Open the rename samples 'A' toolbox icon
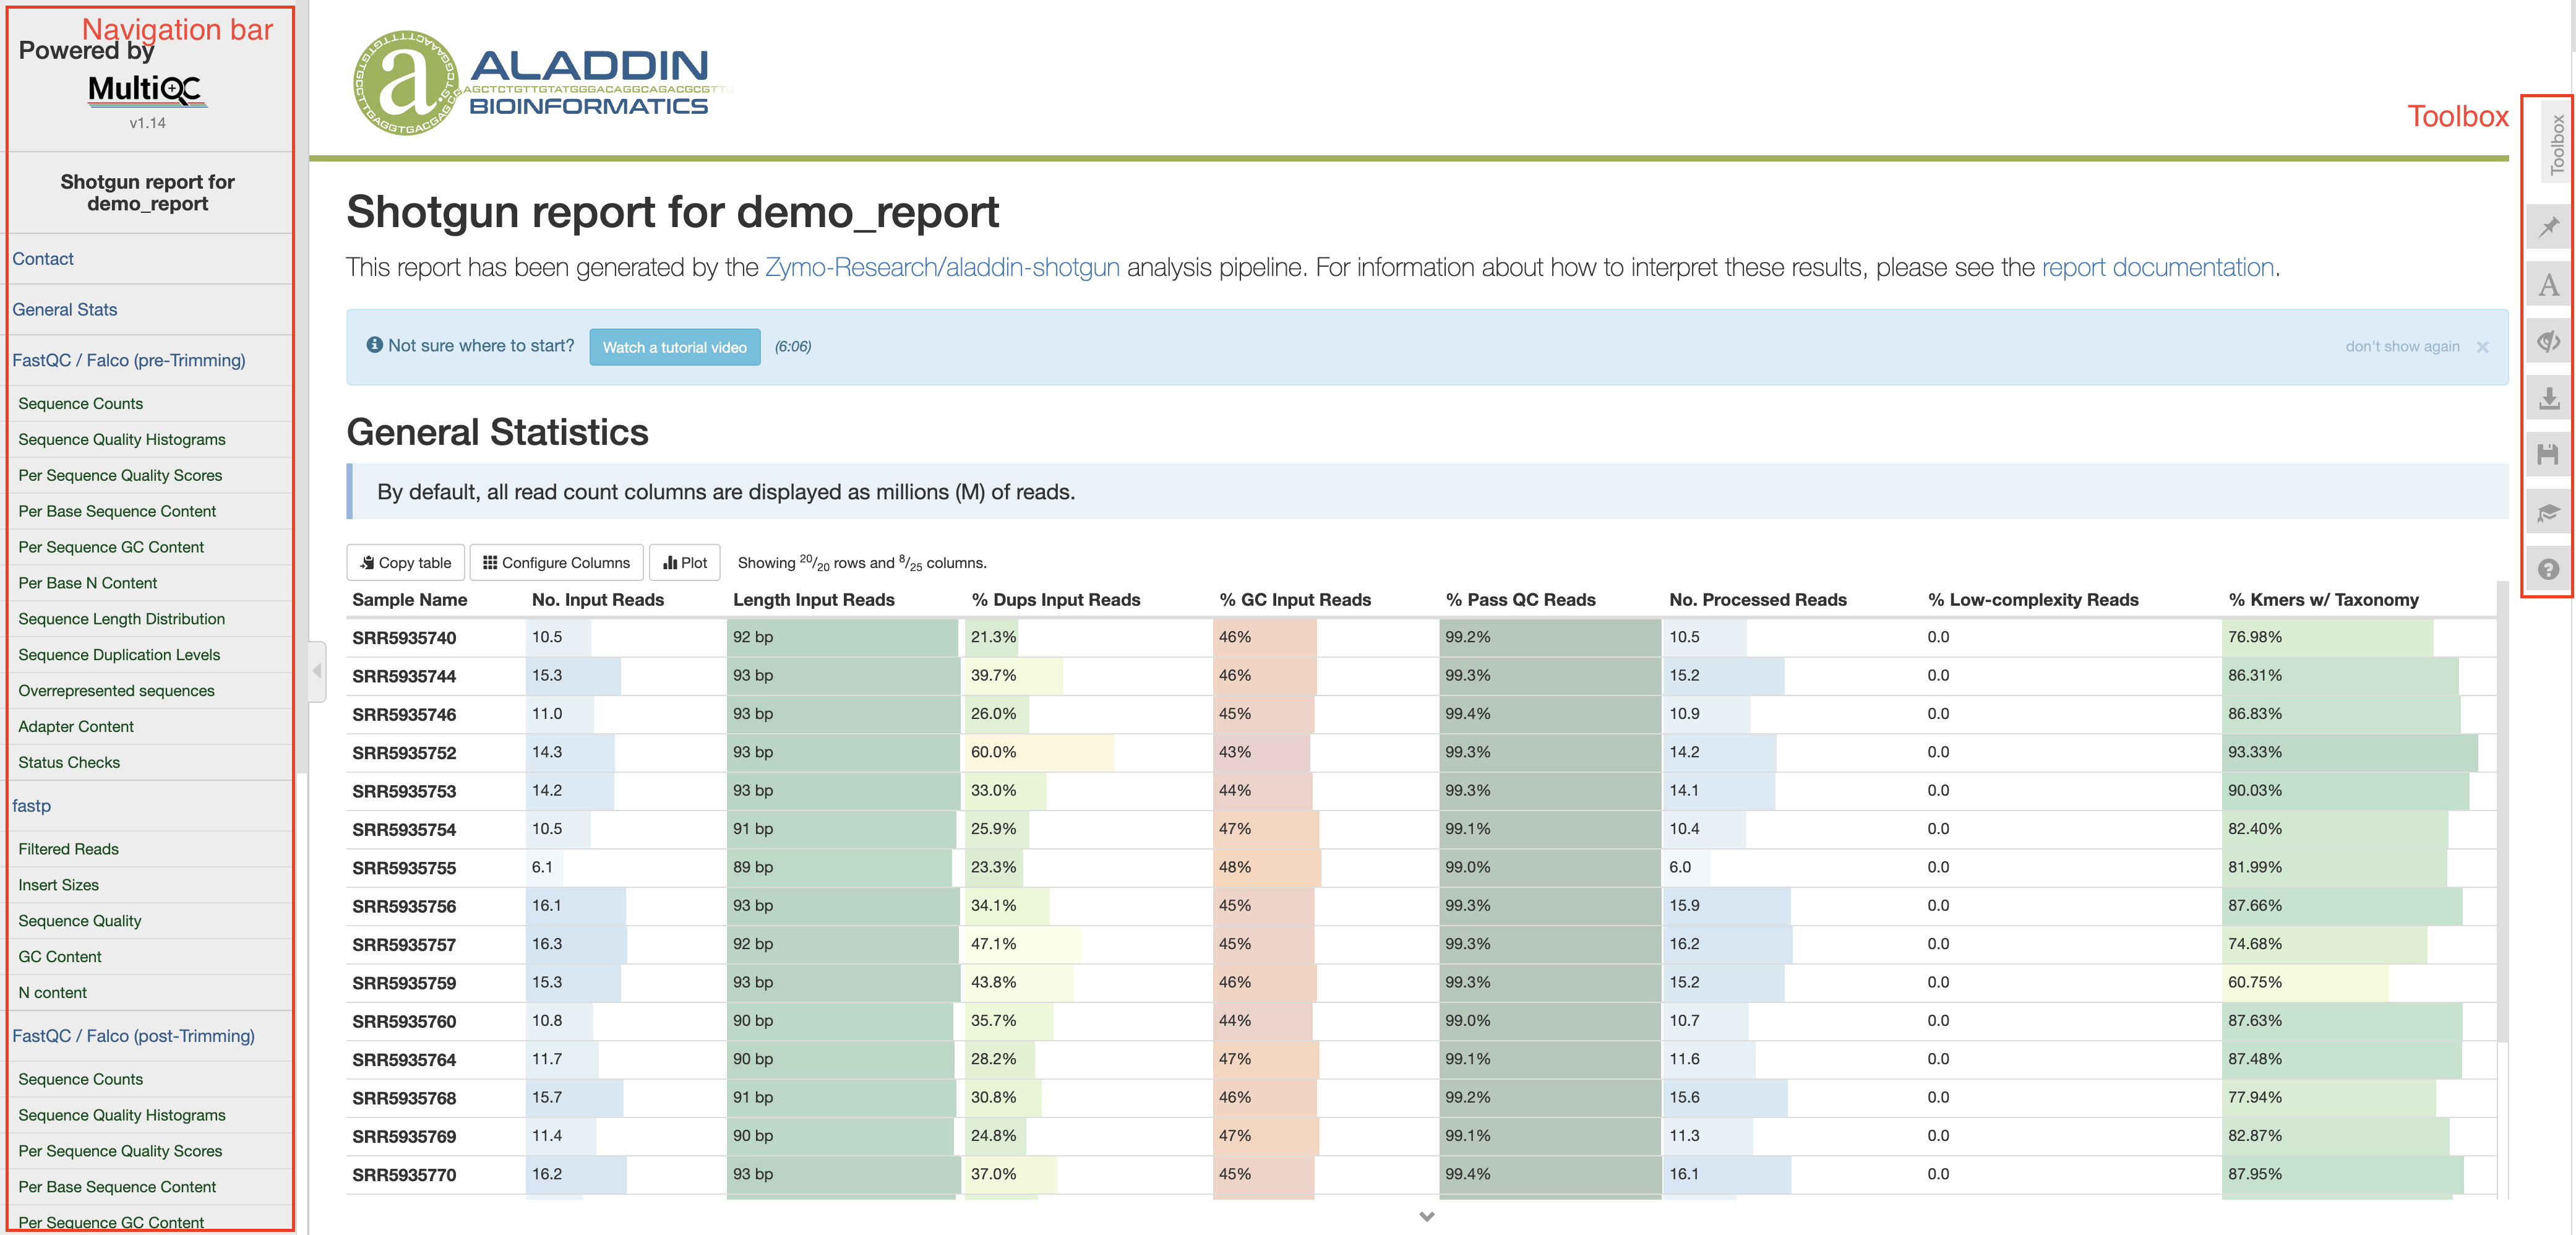Viewport: 2576px width, 1235px height. [x=2548, y=285]
